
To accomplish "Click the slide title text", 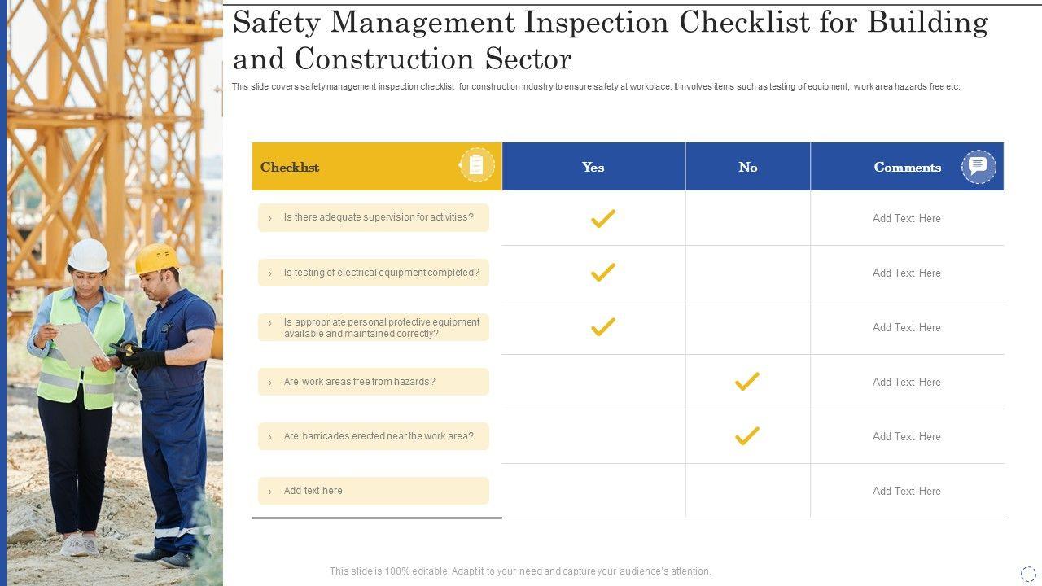I will click(609, 40).
